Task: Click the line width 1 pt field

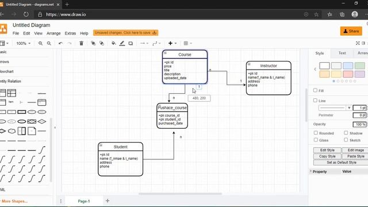Action: pyautogui.click(x=359, y=108)
